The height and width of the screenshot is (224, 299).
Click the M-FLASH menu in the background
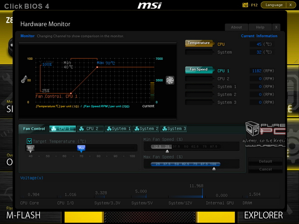click(23, 215)
